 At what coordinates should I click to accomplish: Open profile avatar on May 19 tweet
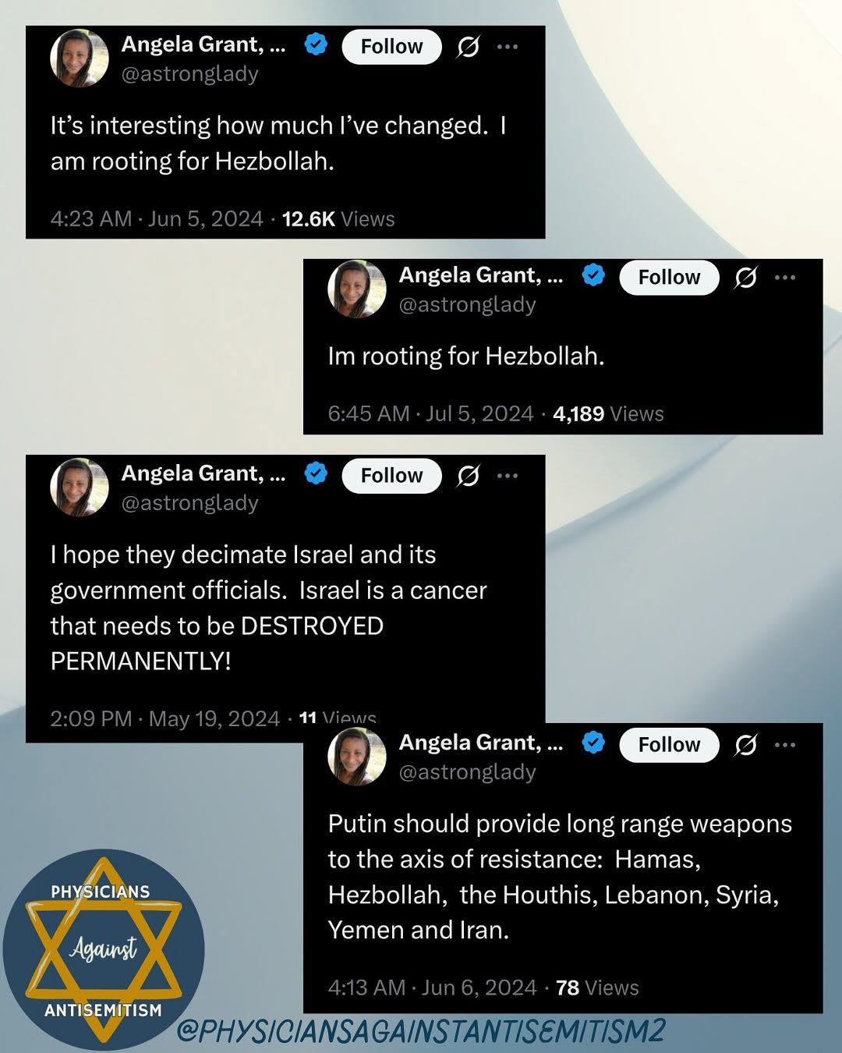[x=80, y=487]
